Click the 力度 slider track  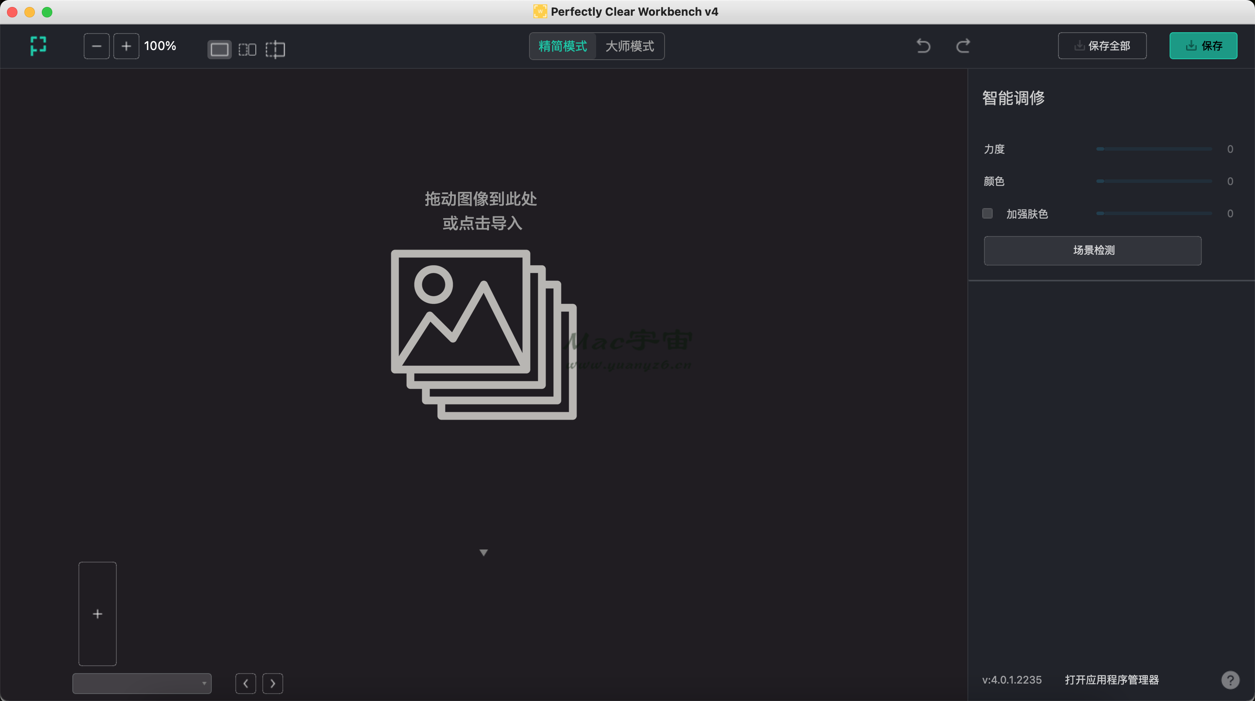pyautogui.click(x=1154, y=149)
